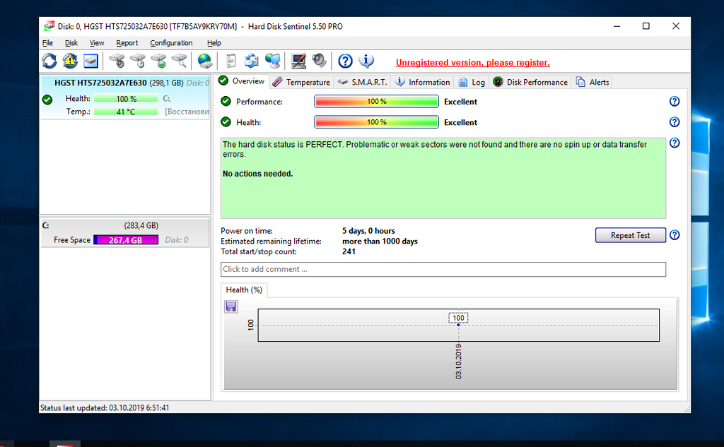Click the blue question mark help toolbar icon
Viewport: 724px width, 447px height.
pos(345,61)
